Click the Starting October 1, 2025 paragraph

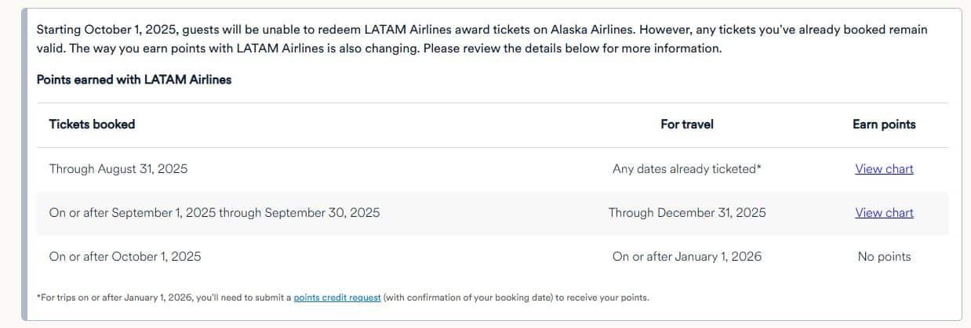(x=482, y=39)
